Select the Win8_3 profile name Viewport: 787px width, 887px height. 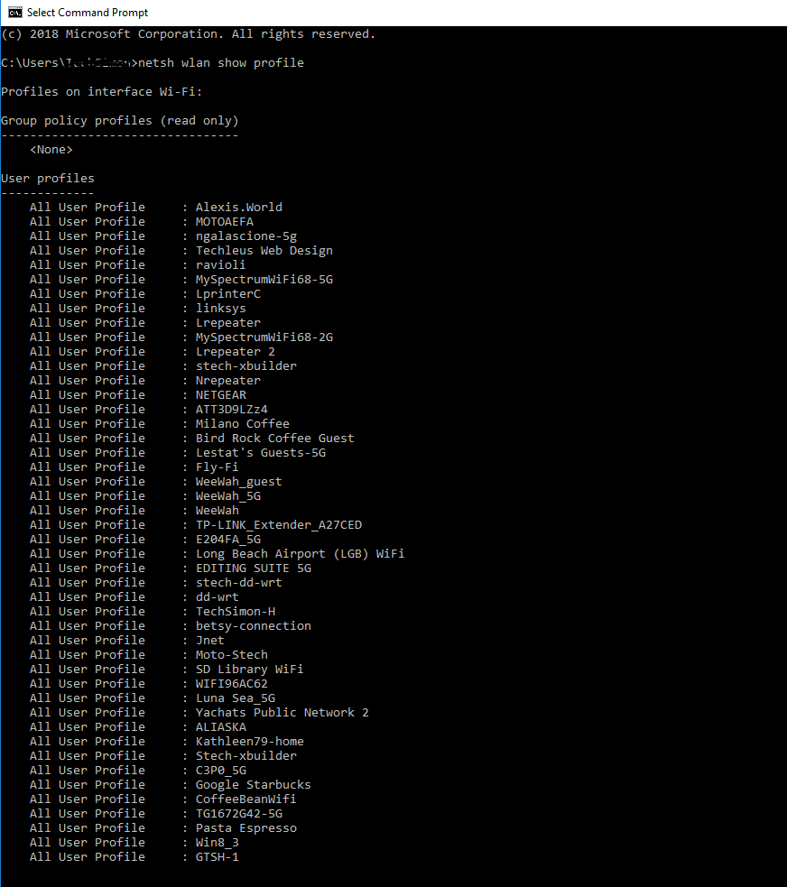click(x=218, y=842)
